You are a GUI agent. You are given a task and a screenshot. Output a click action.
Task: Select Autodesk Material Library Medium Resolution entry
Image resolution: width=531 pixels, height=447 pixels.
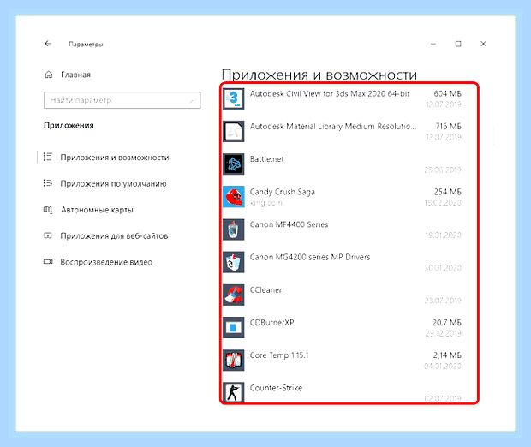[333, 127]
